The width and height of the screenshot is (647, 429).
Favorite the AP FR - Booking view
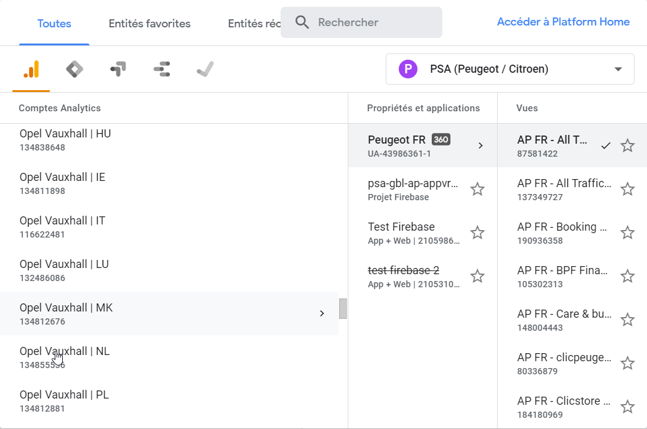point(628,233)
